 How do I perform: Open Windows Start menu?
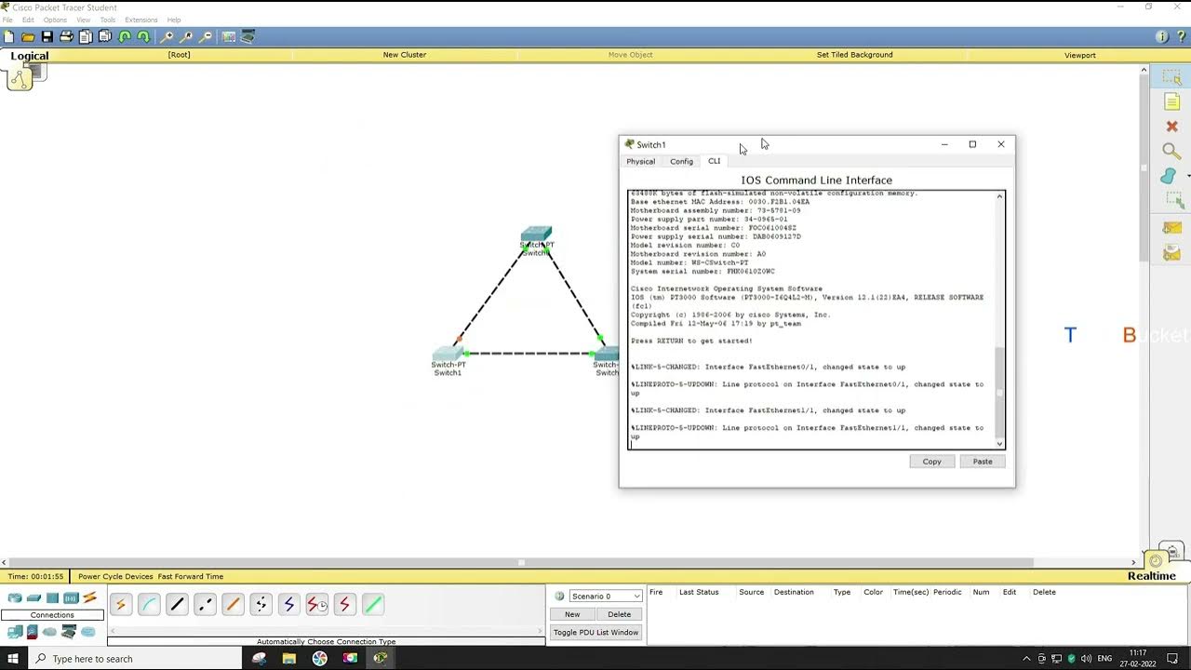pyautogui.click(x=13, y=659)
